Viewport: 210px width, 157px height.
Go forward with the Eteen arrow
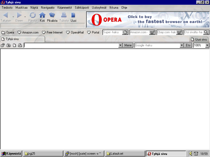[19, 17]
